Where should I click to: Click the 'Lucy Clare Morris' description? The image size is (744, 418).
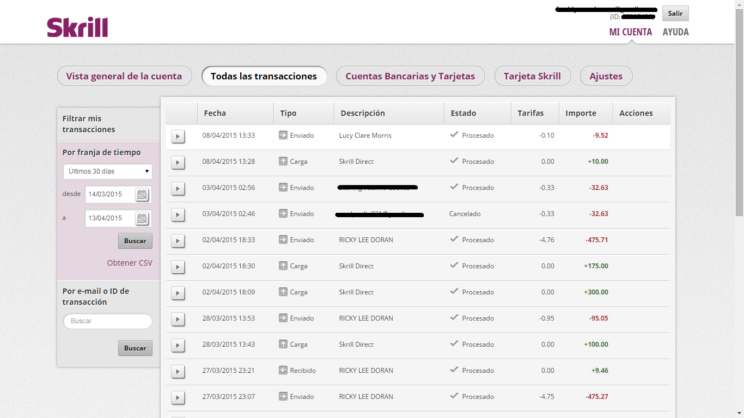365,136
